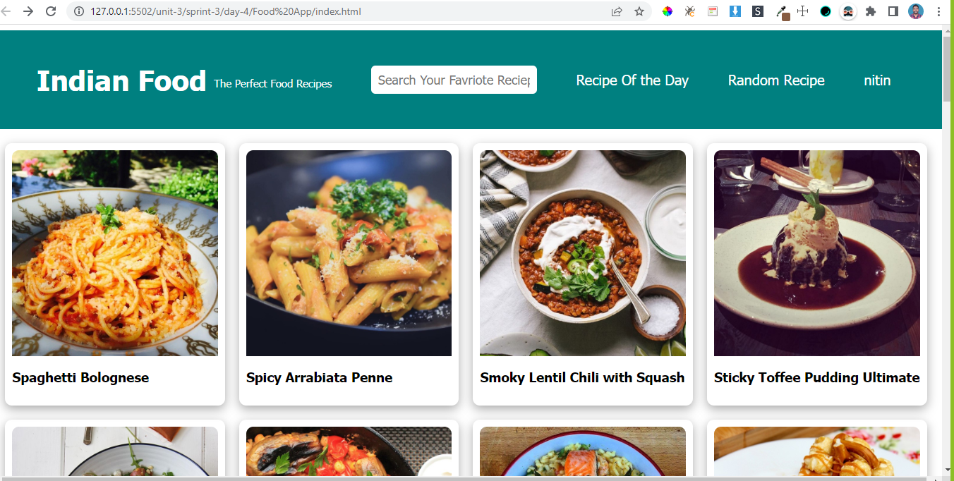
Task: Open the Dark Reader extension icon
Action: point(826,11)
